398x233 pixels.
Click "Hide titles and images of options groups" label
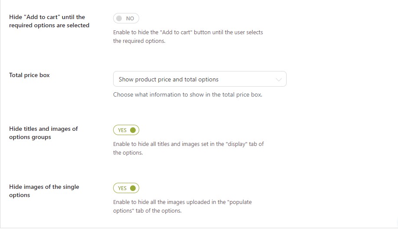[43, 133]
